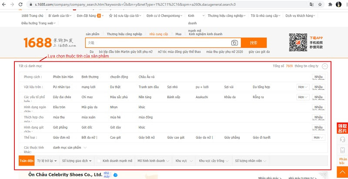Click the headset customer service icon
348x179 pixels.
click(342, 139)
